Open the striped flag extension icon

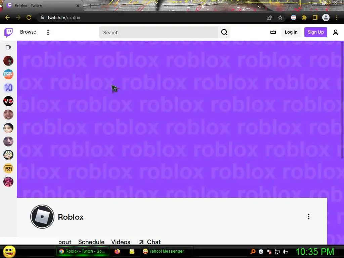click(x=294, y=17)
